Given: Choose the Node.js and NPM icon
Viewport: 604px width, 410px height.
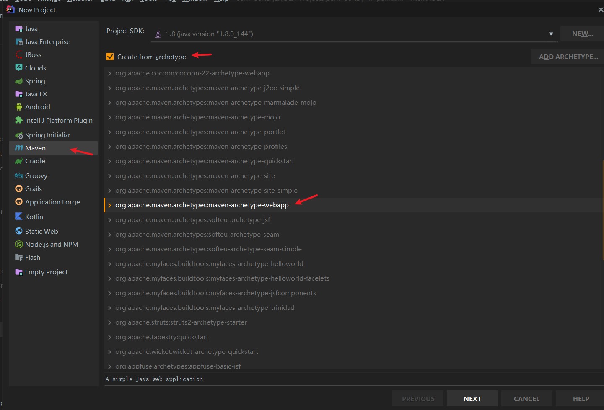Looking at the screenshot, I should point(19,244).
